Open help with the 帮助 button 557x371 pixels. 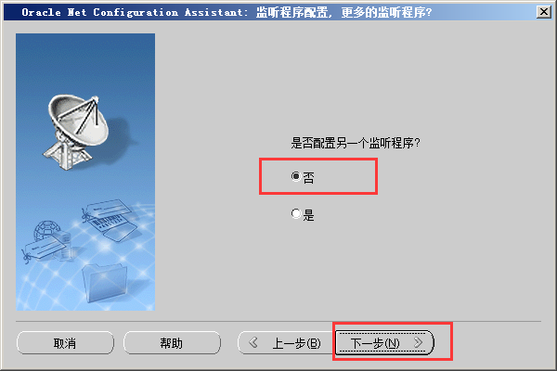172,343
